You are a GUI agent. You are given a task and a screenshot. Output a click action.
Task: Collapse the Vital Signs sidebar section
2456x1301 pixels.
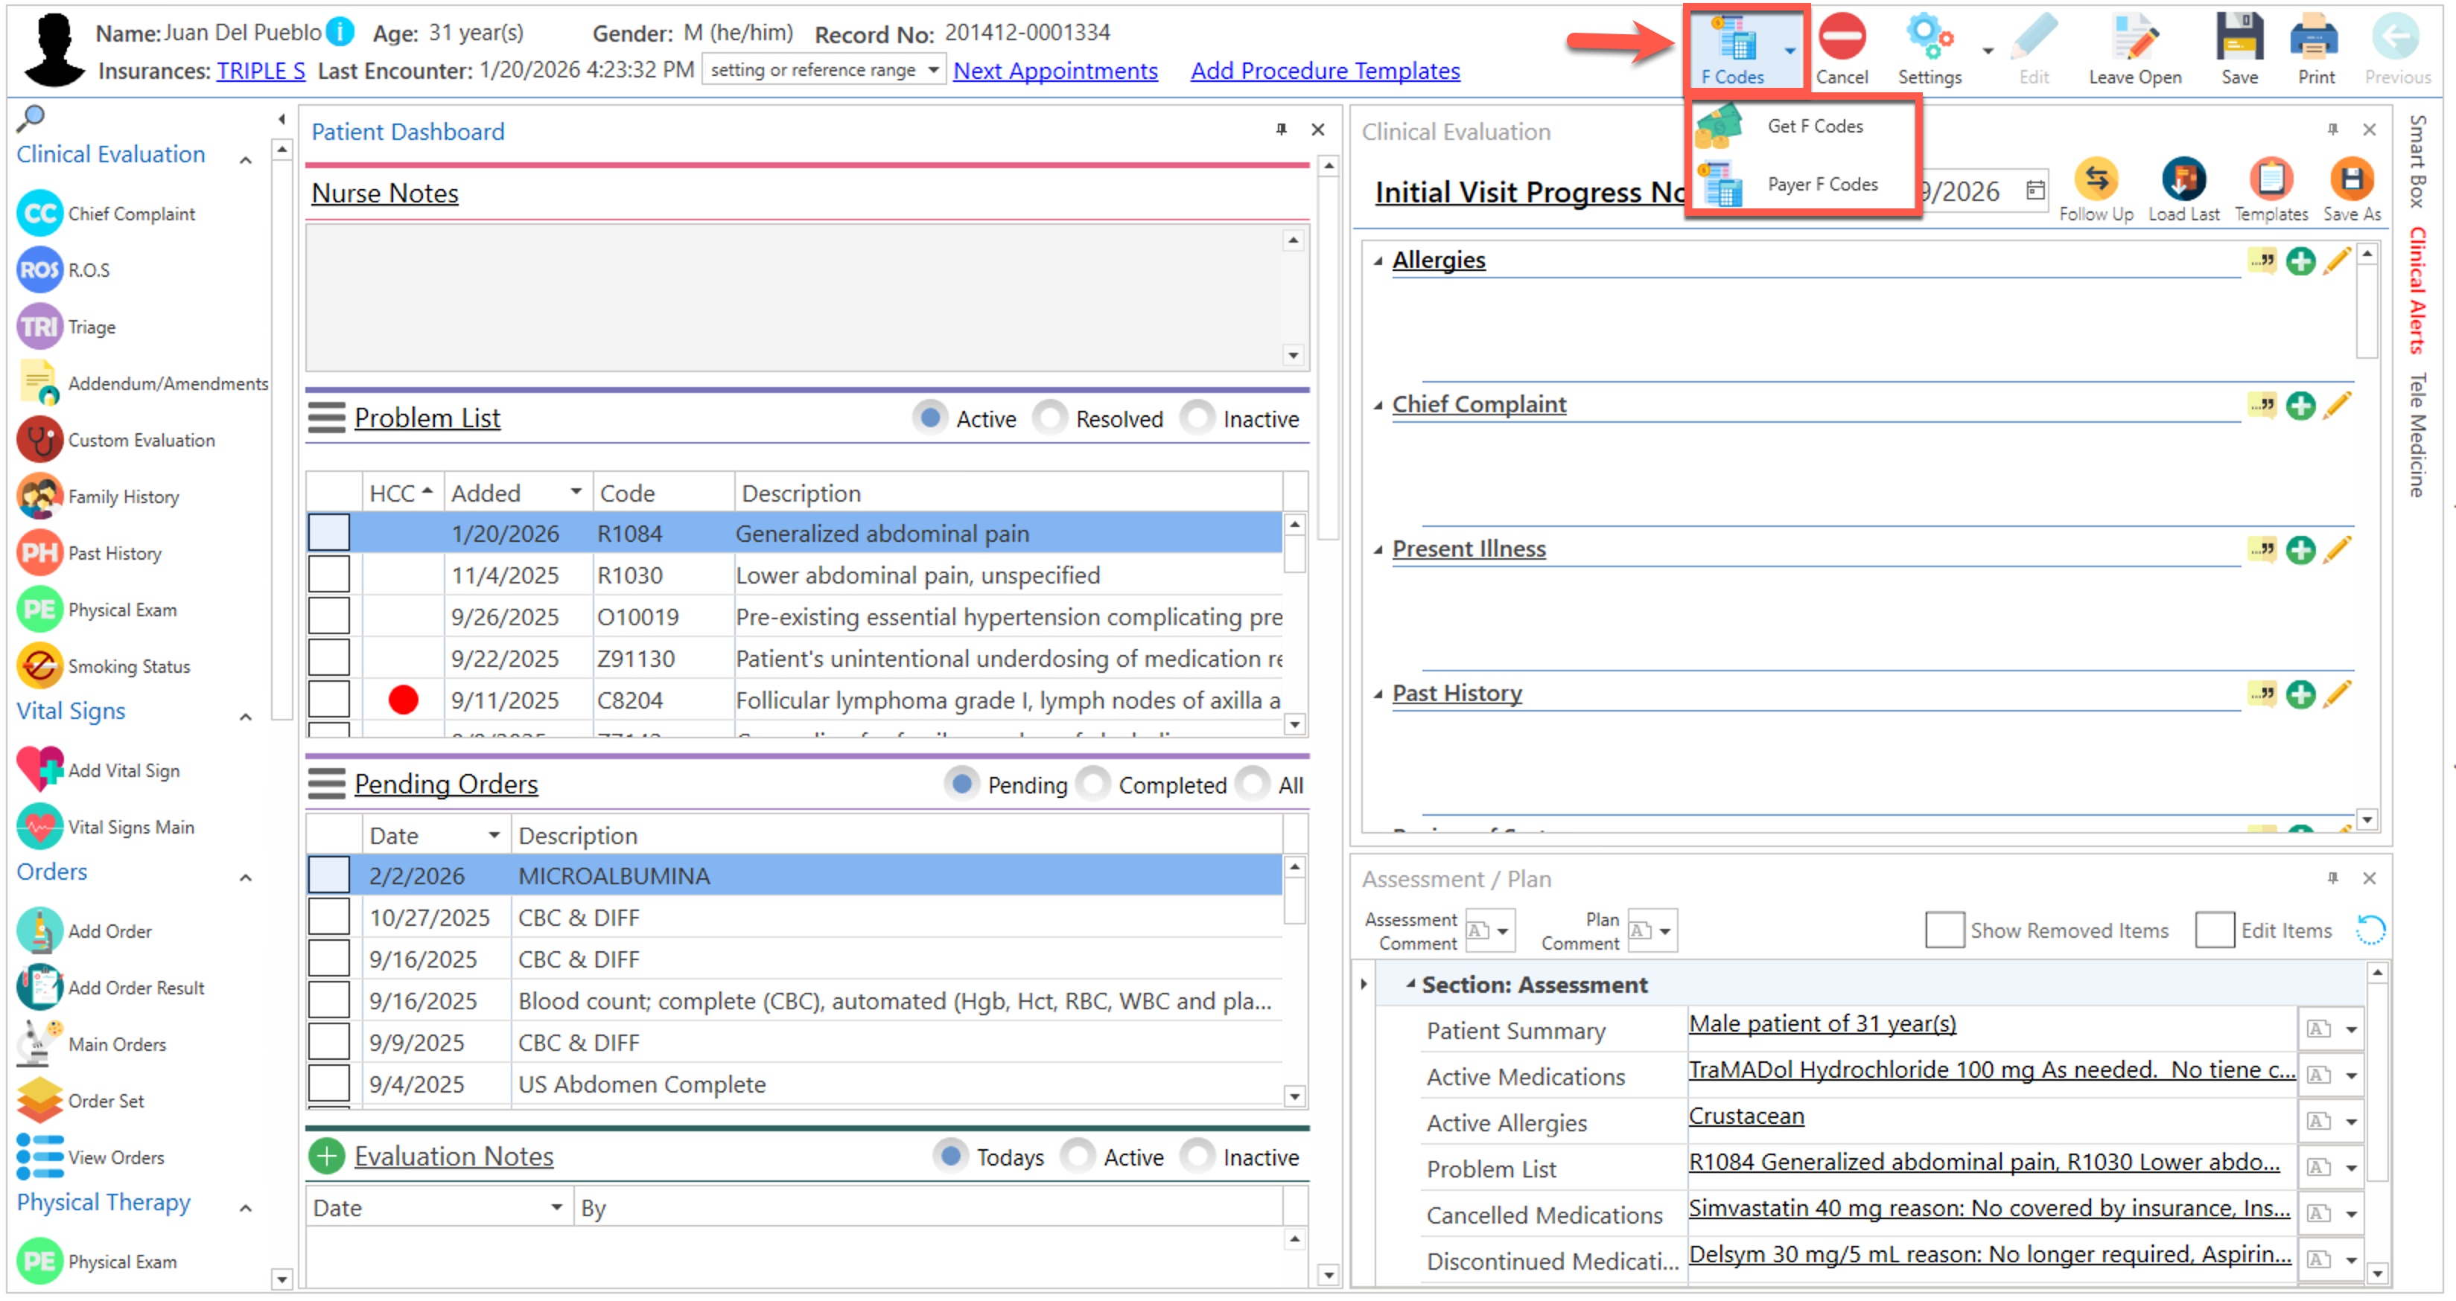246,716
